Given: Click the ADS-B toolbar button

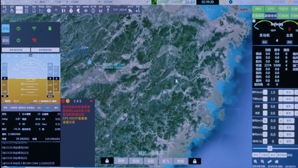Looking at the screenshot, I should (123, 10).
